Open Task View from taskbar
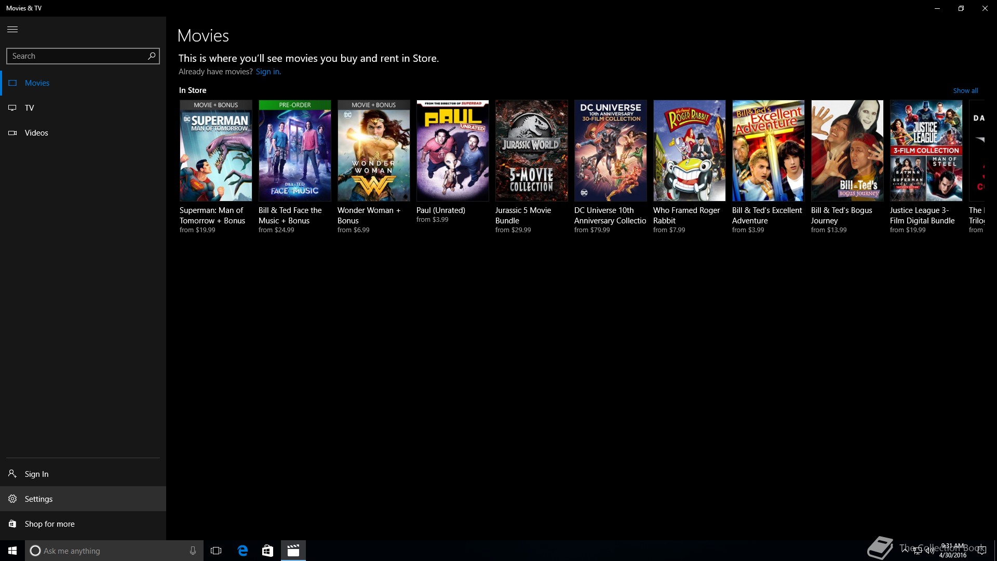The image size is (997, 561). 216,551
